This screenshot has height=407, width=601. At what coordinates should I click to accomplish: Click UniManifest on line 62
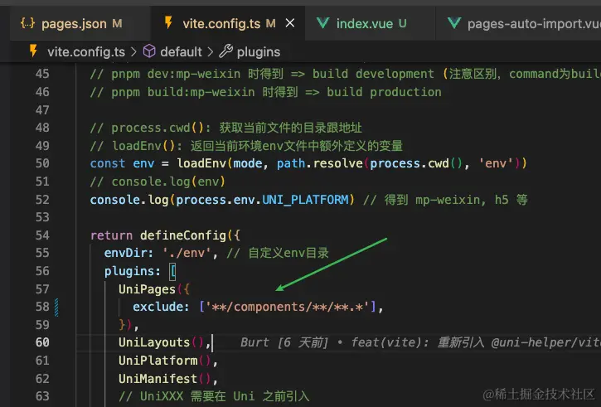158,379
